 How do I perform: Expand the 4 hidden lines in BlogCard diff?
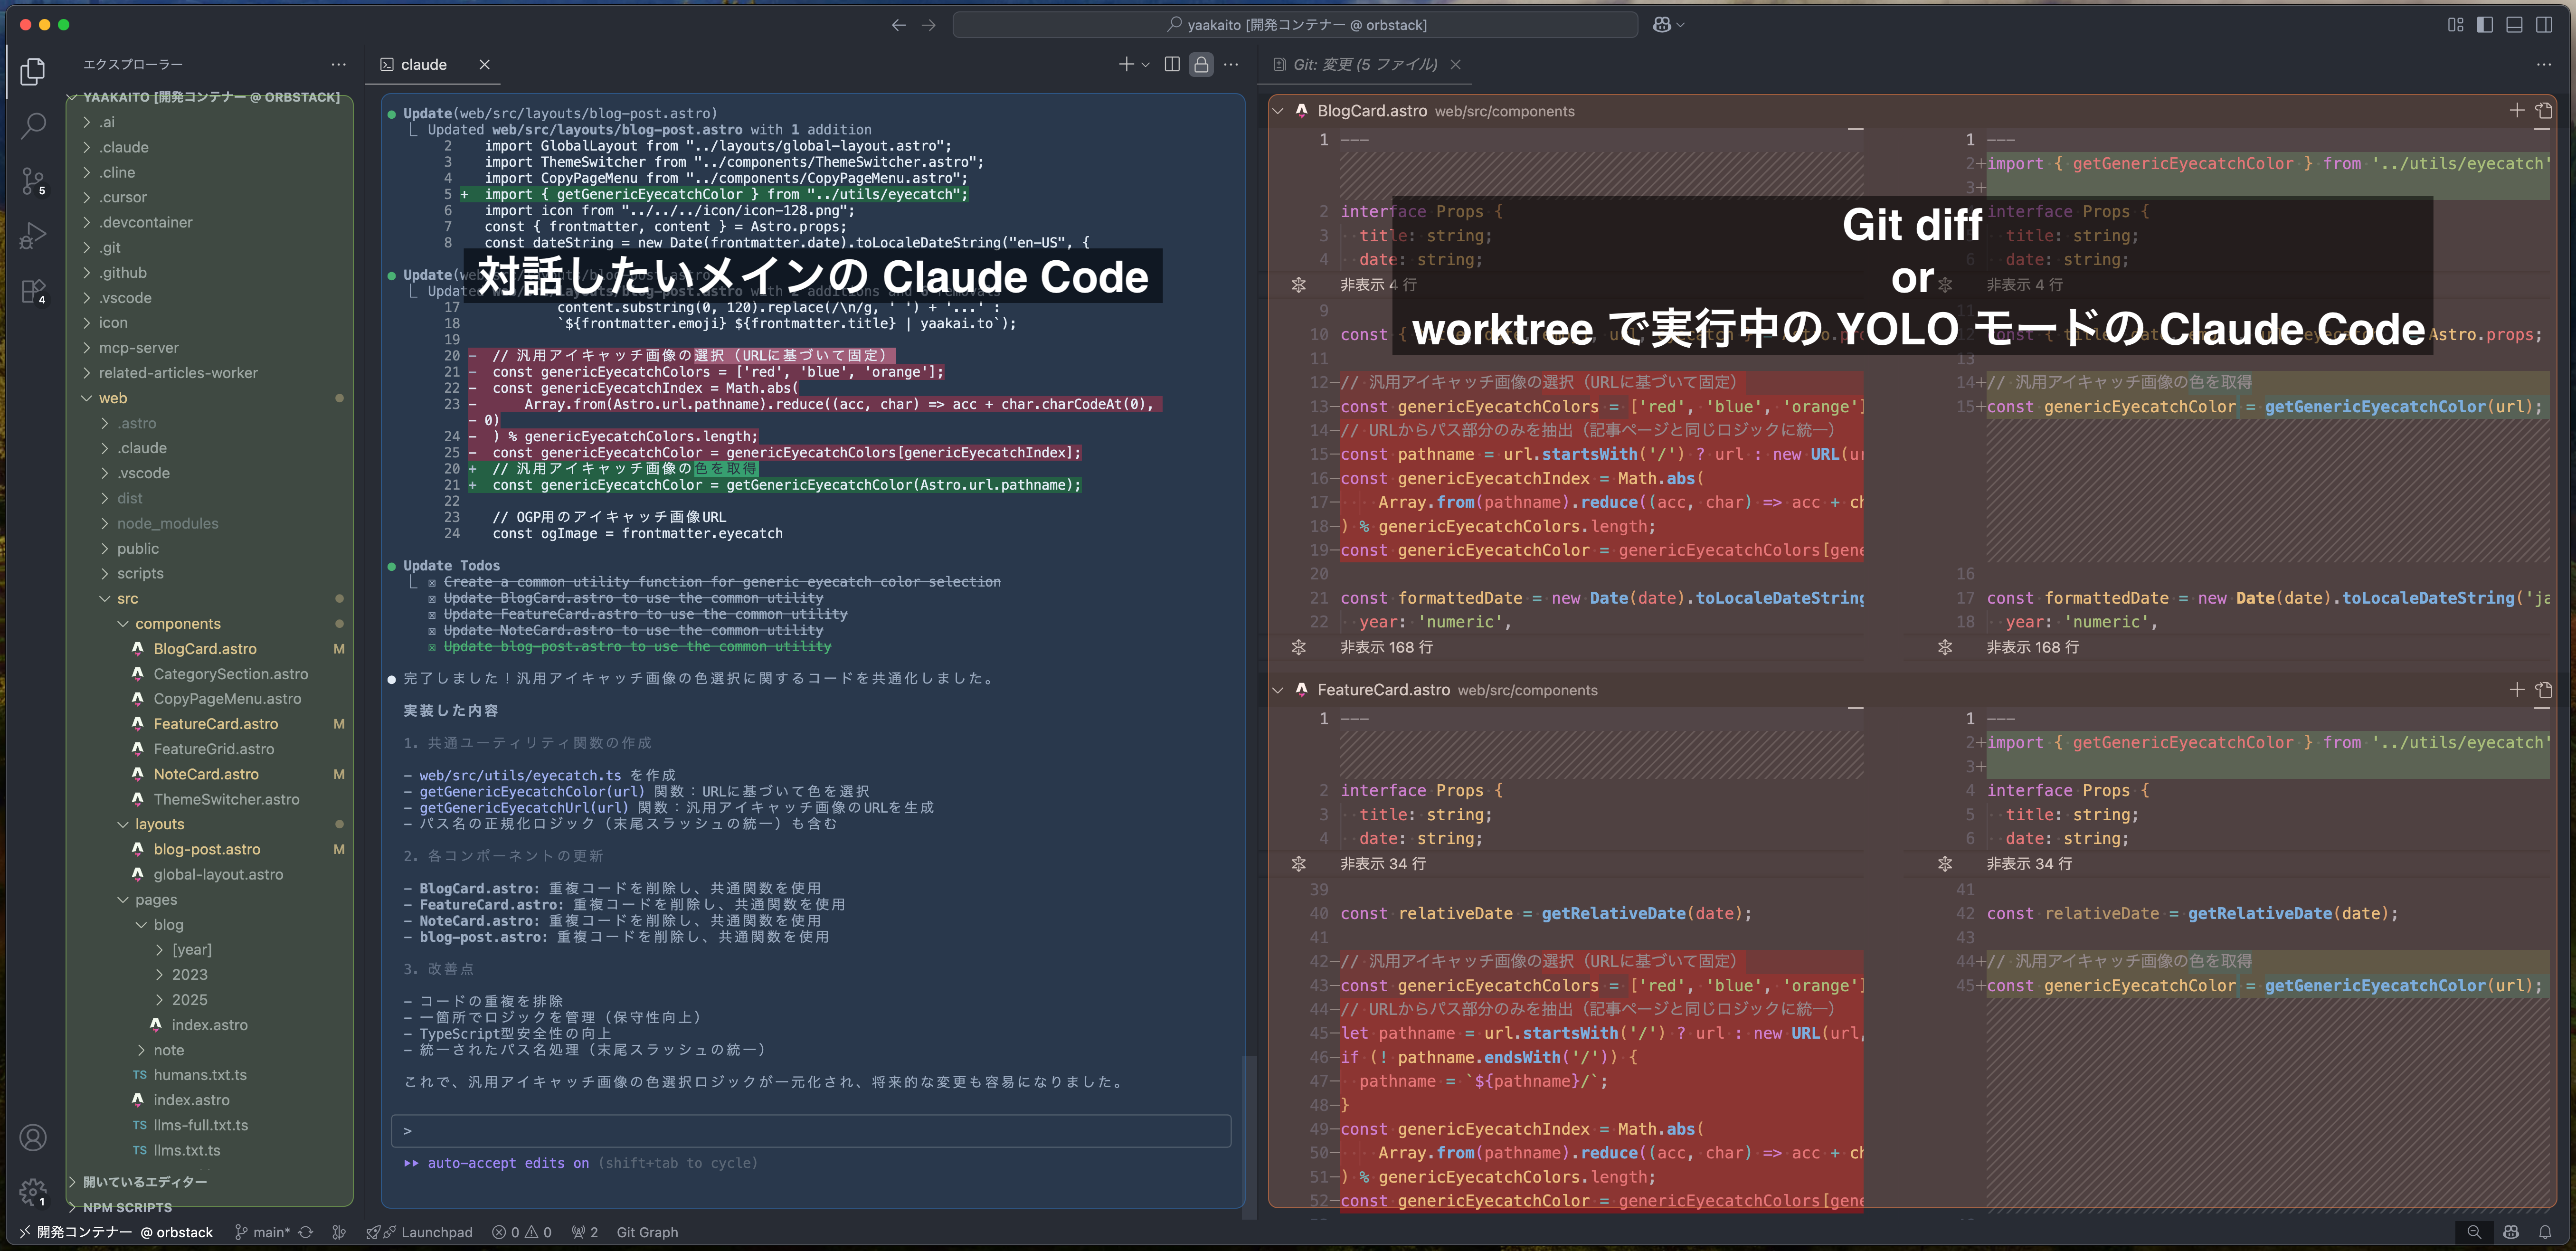coord(1298,285)
